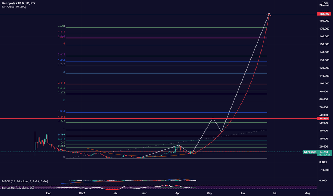333x196 pixels.
Task: Click Mar on the time axis
Action: click(x=144, y=193)
